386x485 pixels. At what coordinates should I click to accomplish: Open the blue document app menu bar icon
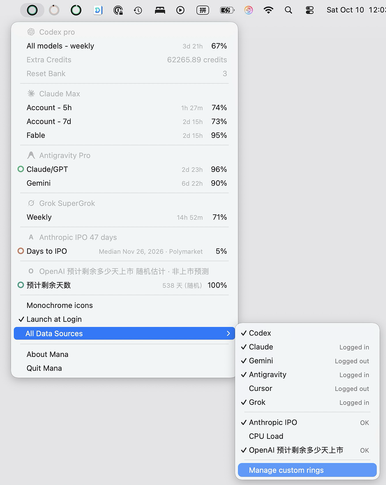click(x=98, y=10)
